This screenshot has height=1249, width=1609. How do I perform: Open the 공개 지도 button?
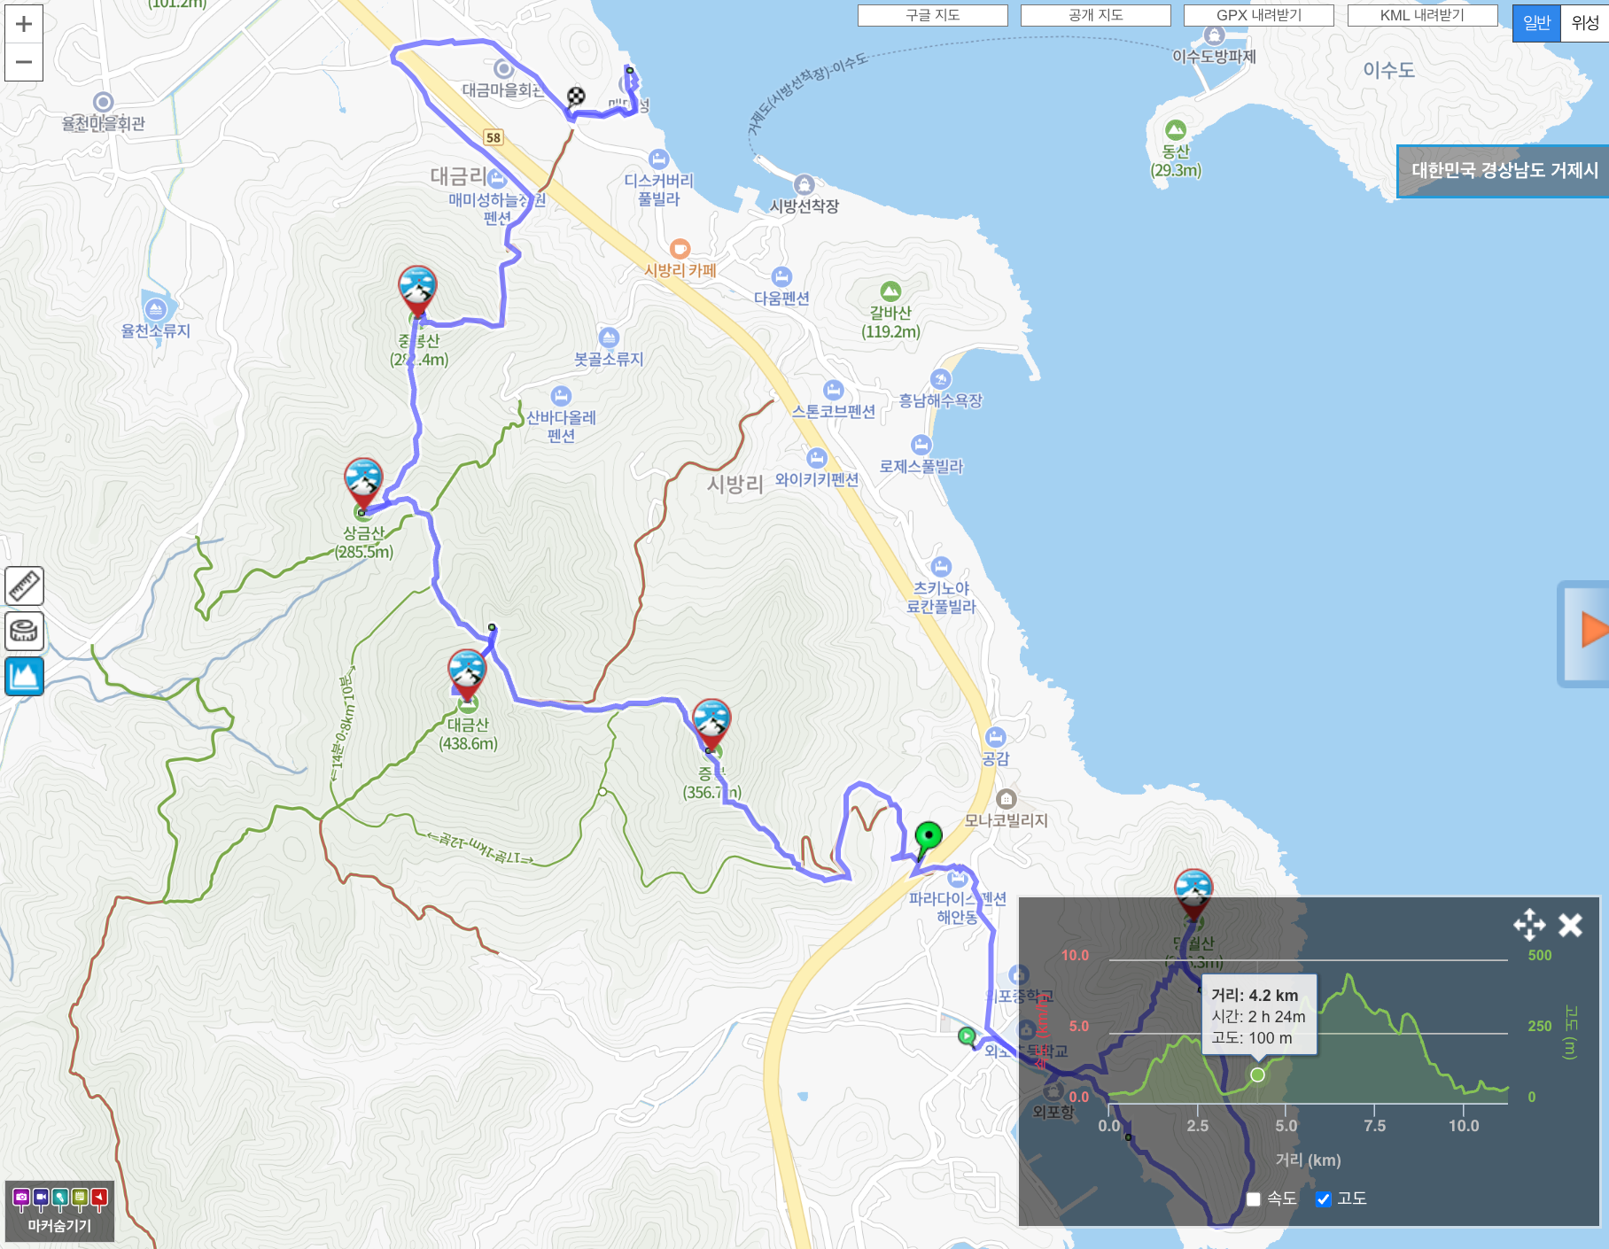(x=1096, y=15)
